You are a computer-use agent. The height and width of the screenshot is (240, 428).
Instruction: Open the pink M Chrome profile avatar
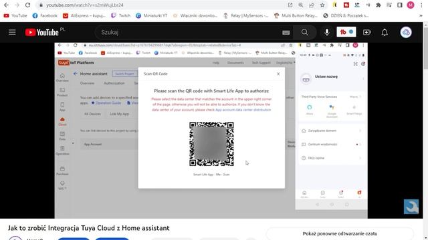point(410,5)
